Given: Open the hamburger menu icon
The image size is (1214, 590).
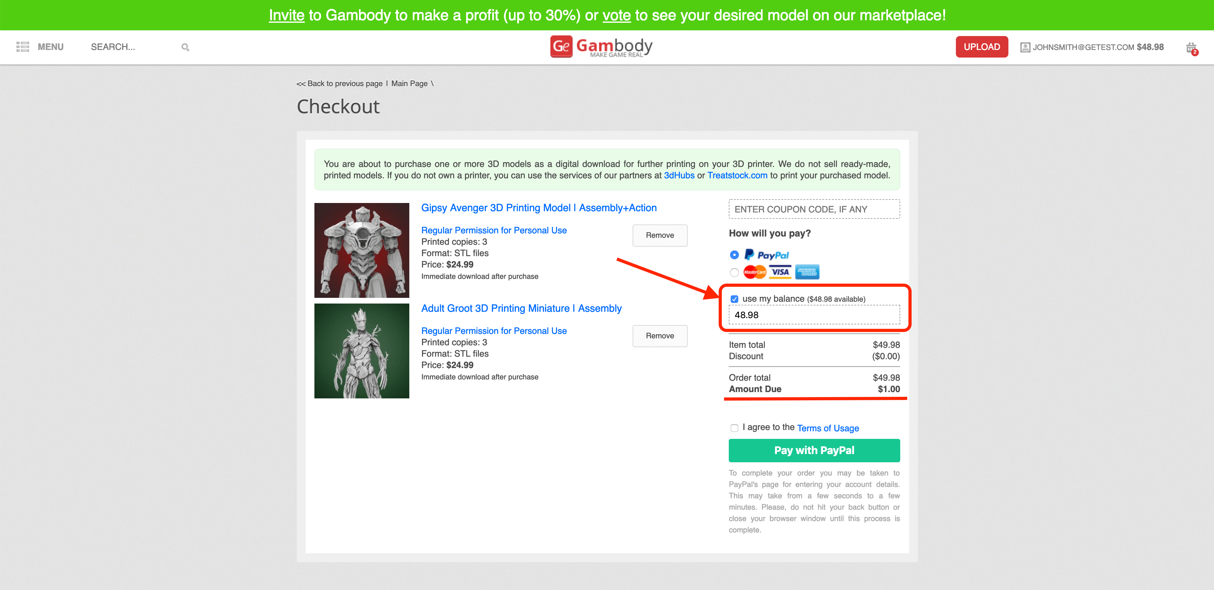Looking at the screenshot, I should pyautogui.click(x=23, y=47).
